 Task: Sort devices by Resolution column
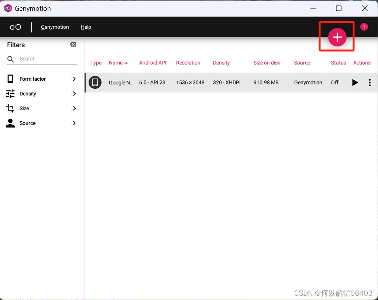(x=188, y=63)
